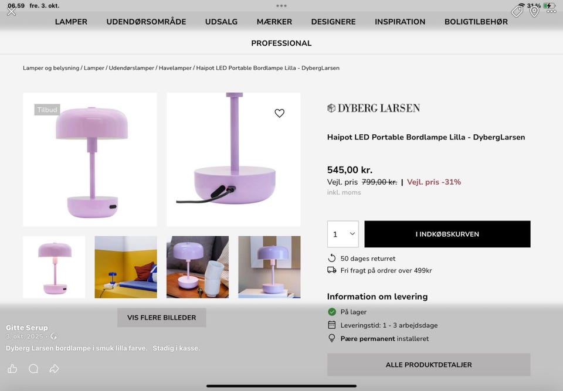Click VIS FLERE BILLEDER button

click(162, 317)
